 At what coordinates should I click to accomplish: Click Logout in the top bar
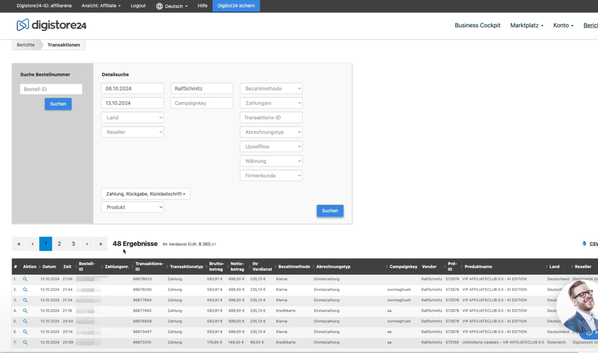click(138, 6)
